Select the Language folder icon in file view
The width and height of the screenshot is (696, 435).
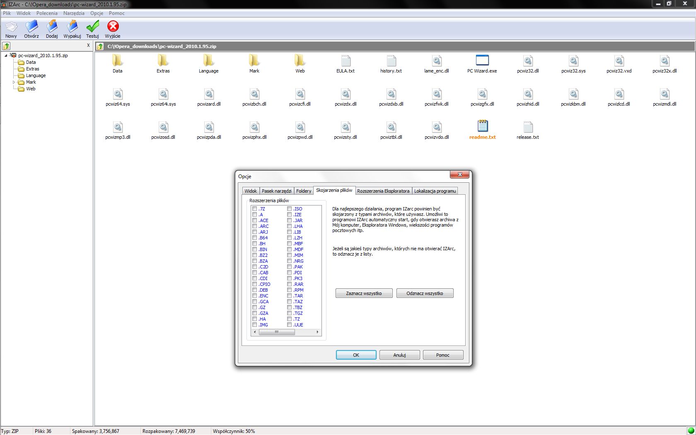click(209, 60)
